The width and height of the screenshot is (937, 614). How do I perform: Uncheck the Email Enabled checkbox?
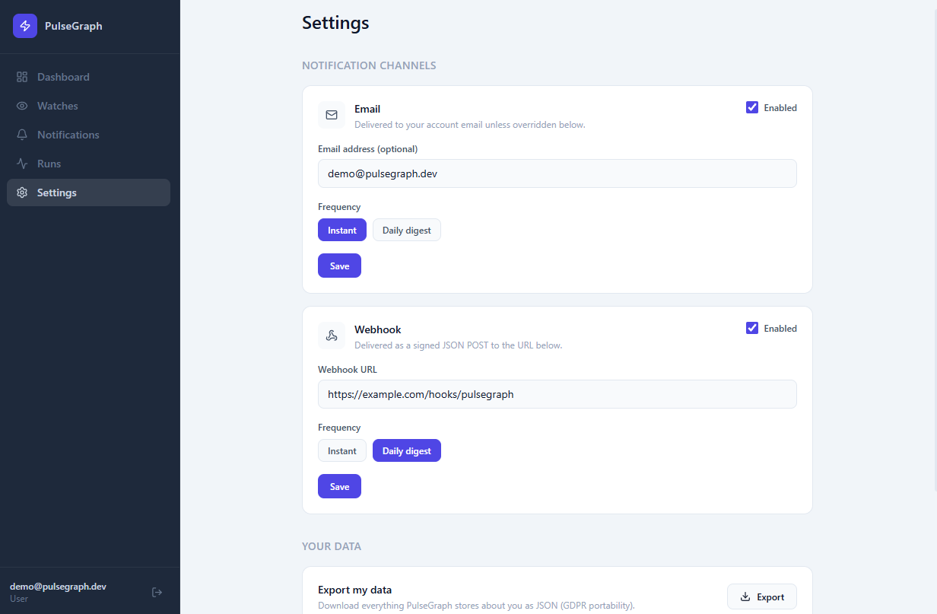click(752, 107)
